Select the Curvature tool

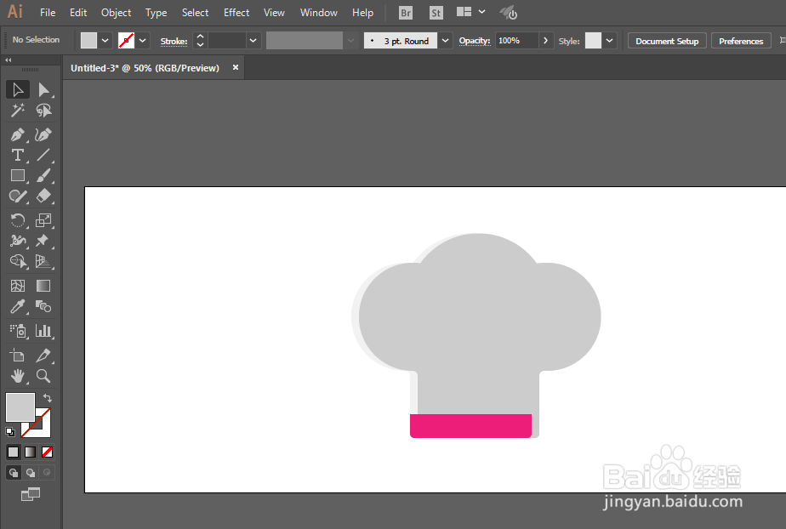point(43,134)
